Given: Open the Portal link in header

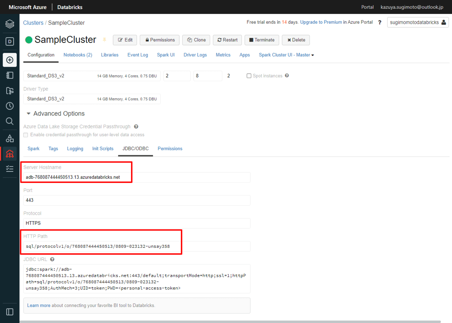Looking at the screenshot, I should coord(367,7).
